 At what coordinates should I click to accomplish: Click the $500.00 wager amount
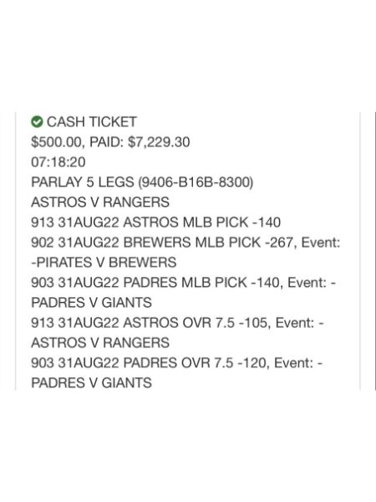57,142
